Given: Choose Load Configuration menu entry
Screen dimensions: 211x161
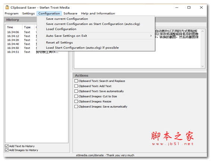Looking at the screenshot, I should point(96,29).
